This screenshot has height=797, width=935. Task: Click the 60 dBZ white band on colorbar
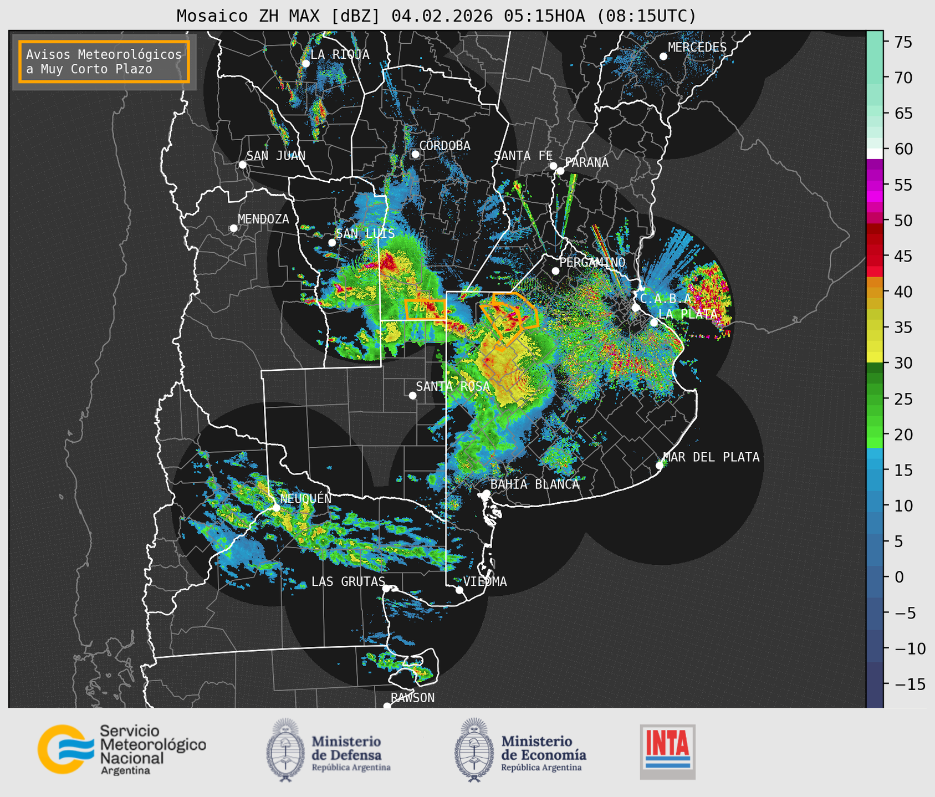(875, 153)
